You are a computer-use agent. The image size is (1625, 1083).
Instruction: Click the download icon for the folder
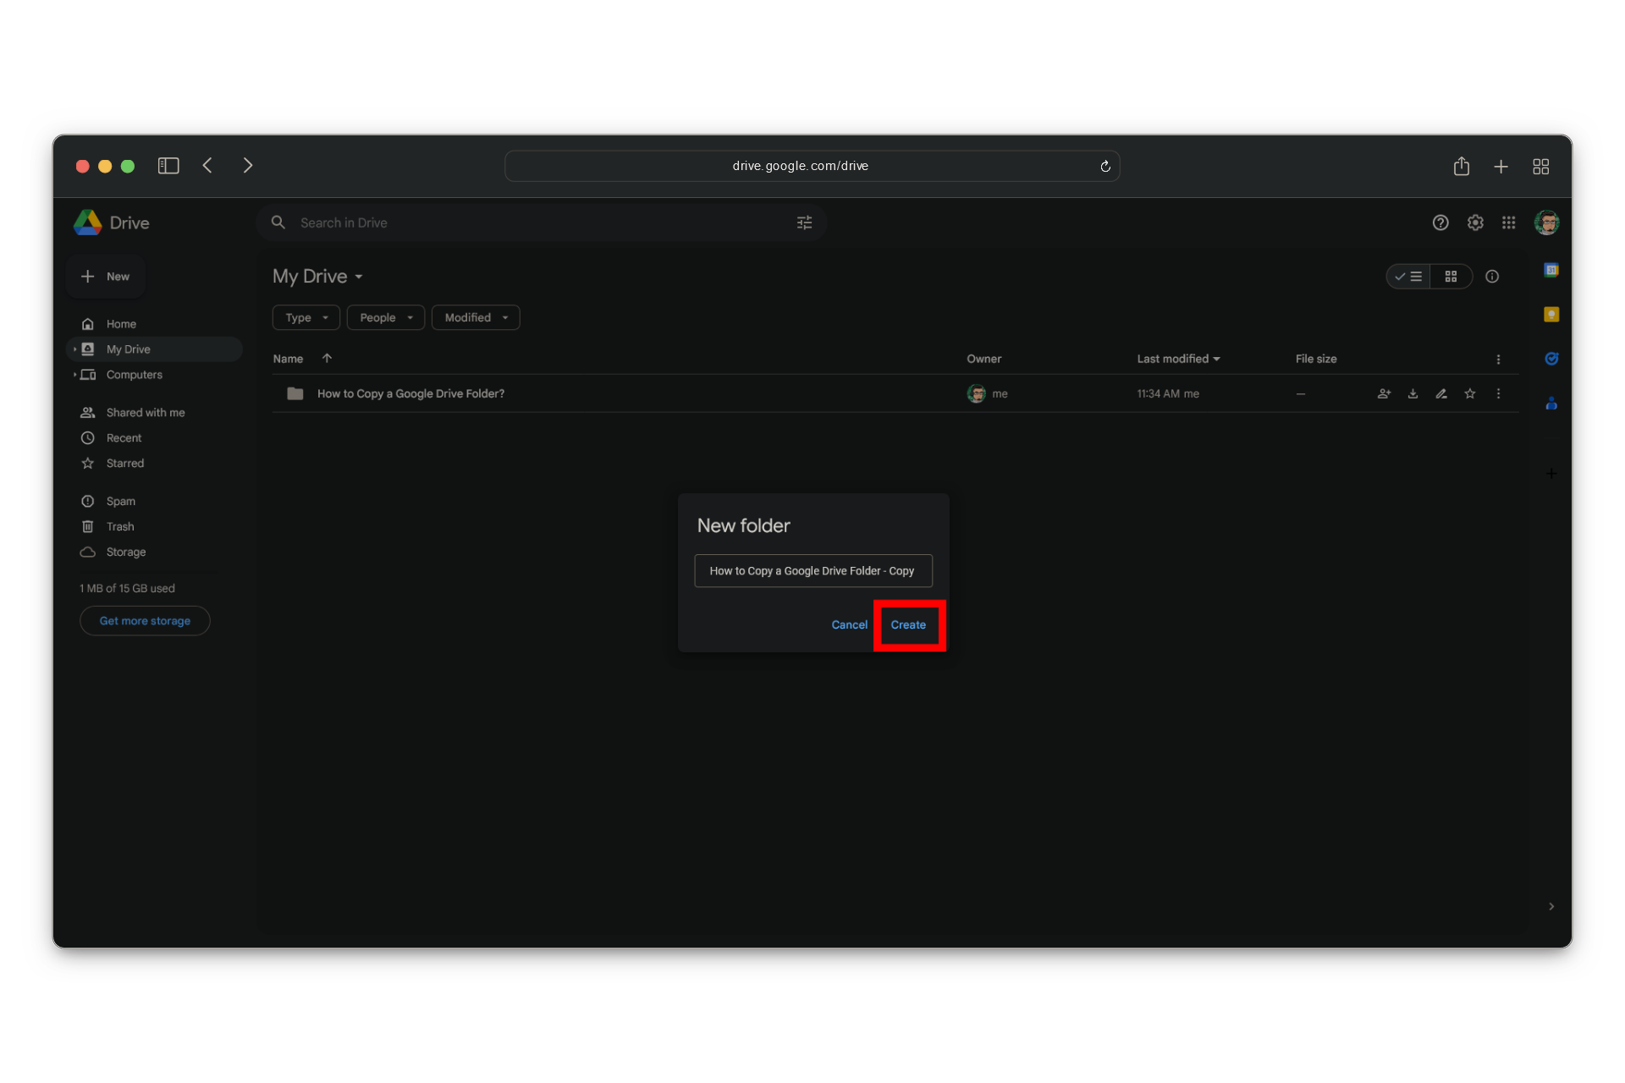[x=1413, y=393]
